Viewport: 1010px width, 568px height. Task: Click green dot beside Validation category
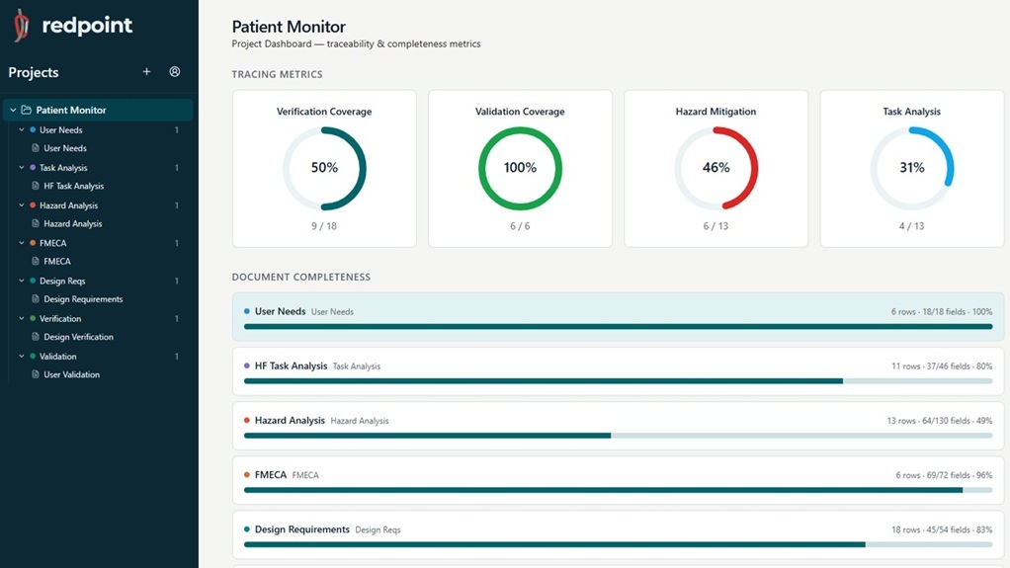coord(33,356)
